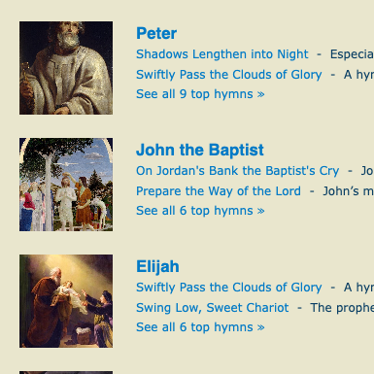This screenshot has width=374, height=374.
Task: Click the » chevron in Elijah's section
Action: [x=261, y=327]
